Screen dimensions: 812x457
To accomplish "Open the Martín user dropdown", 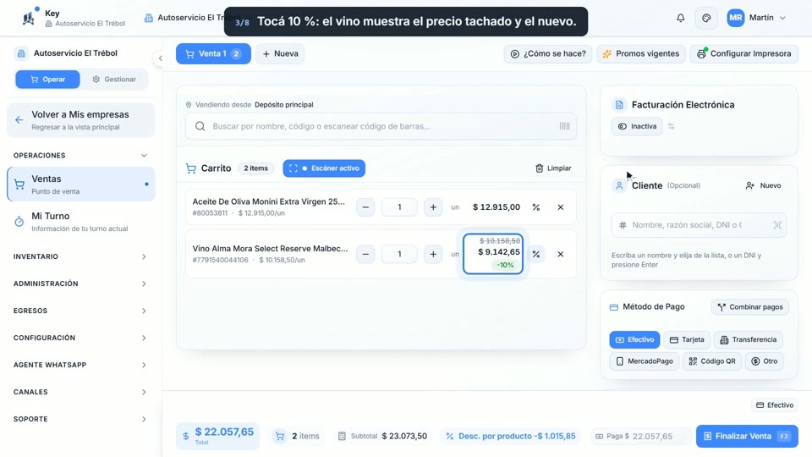I will tap(758, 18).
